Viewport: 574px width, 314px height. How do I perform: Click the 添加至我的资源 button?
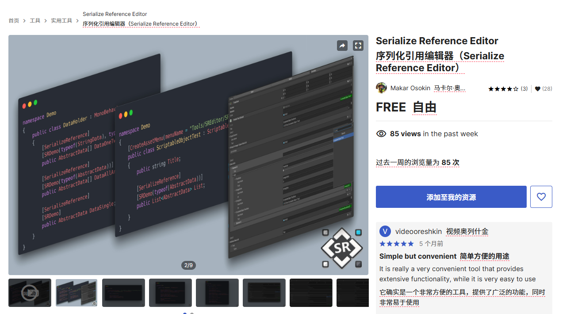pos(451,196)
